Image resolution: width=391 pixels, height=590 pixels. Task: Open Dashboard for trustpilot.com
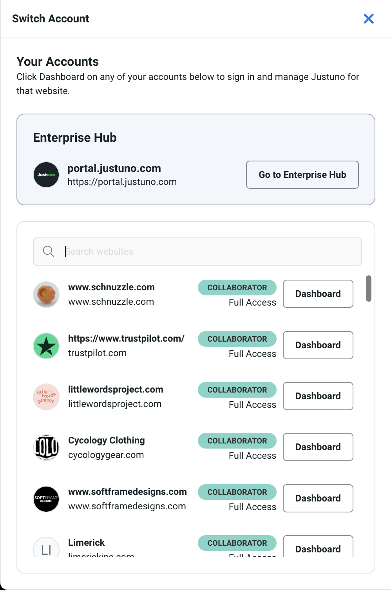pos(318,345)
